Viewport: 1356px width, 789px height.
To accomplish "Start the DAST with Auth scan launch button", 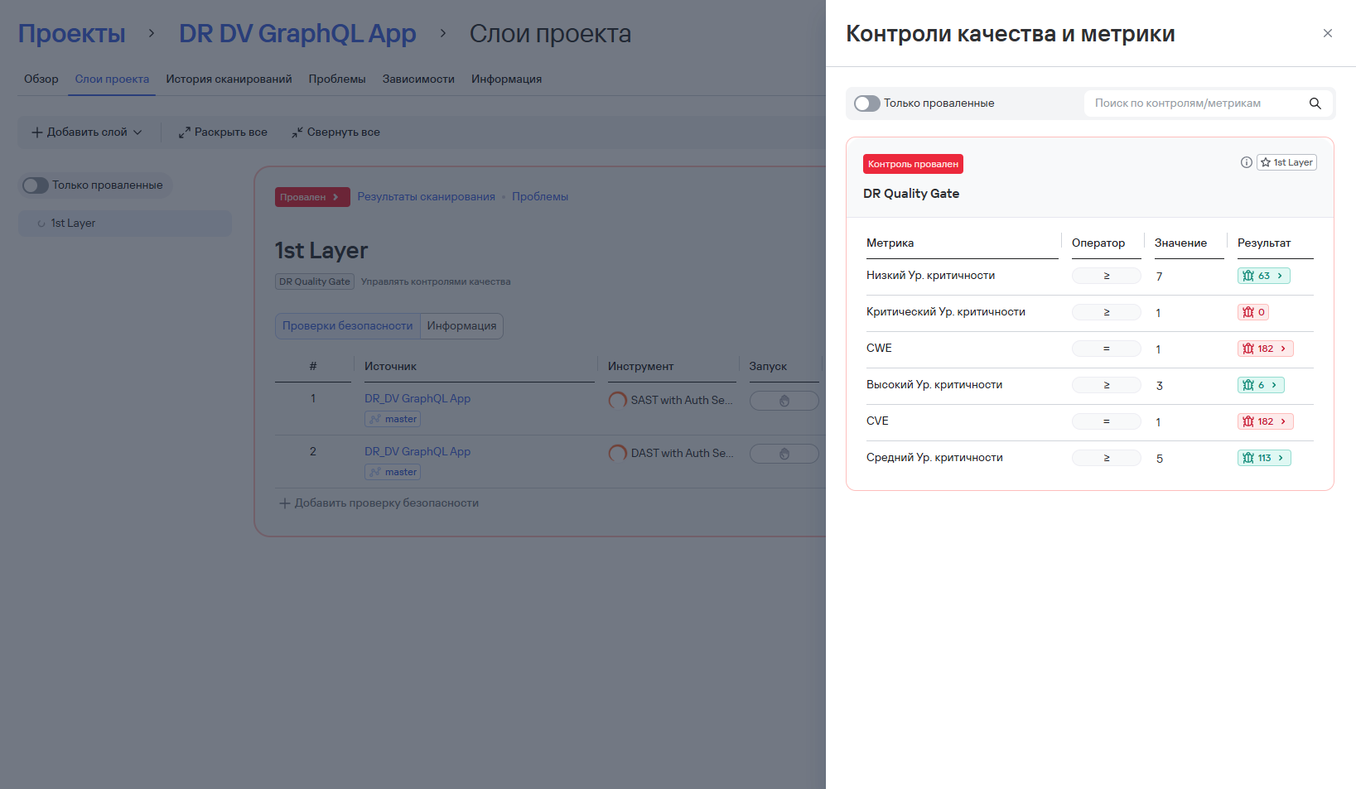I will 784,454.
